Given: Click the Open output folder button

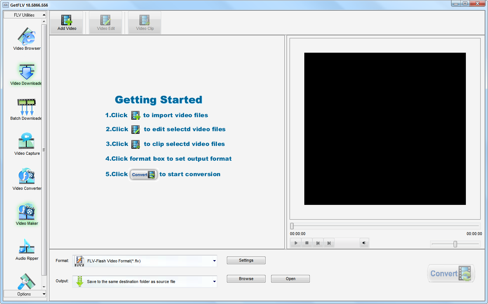Looking at the screenshot, I should tap(290, 279).
